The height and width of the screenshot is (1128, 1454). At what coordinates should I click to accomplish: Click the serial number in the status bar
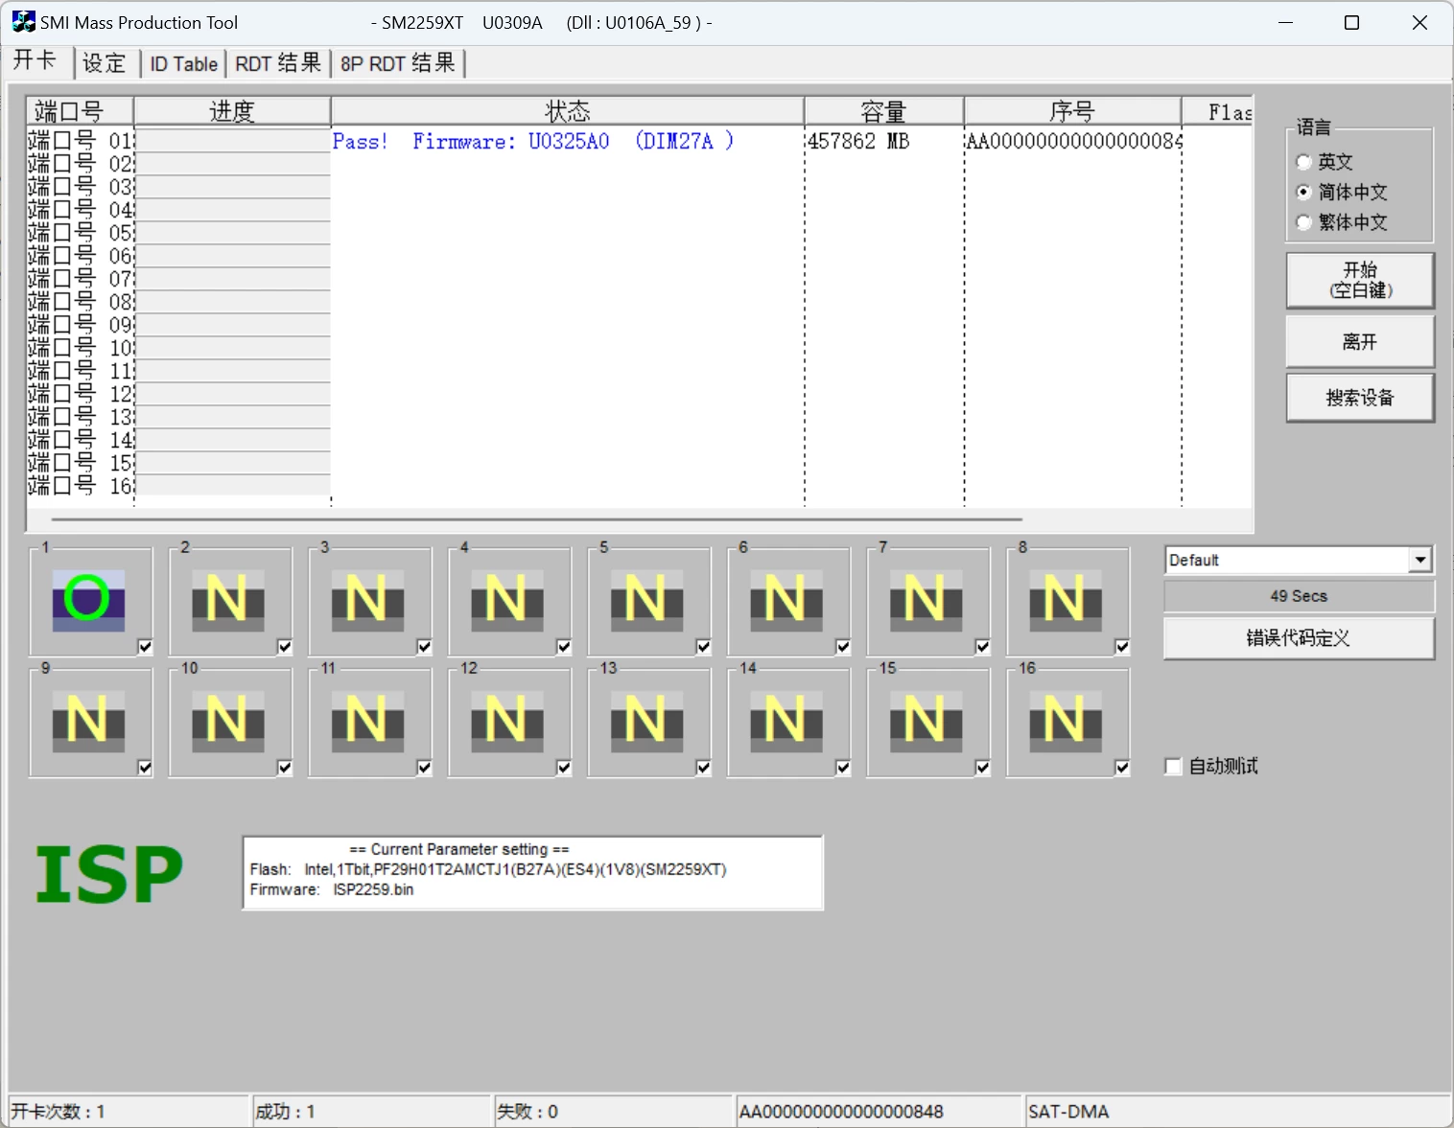(x=841, y=1112)
